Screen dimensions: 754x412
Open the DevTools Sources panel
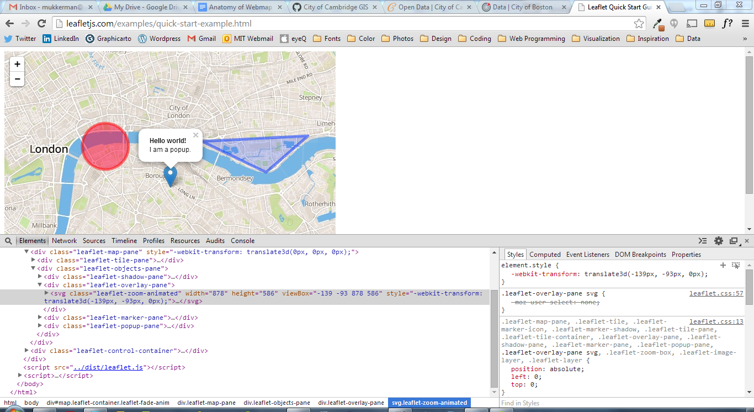[94, 241]
